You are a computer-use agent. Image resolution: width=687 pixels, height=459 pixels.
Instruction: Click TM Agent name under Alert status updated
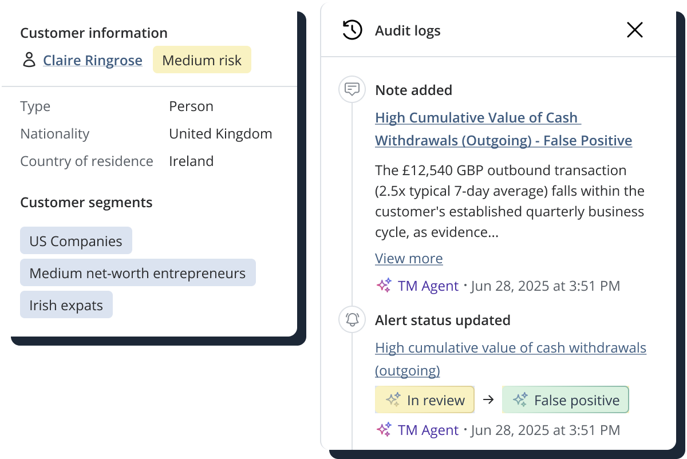428,430
